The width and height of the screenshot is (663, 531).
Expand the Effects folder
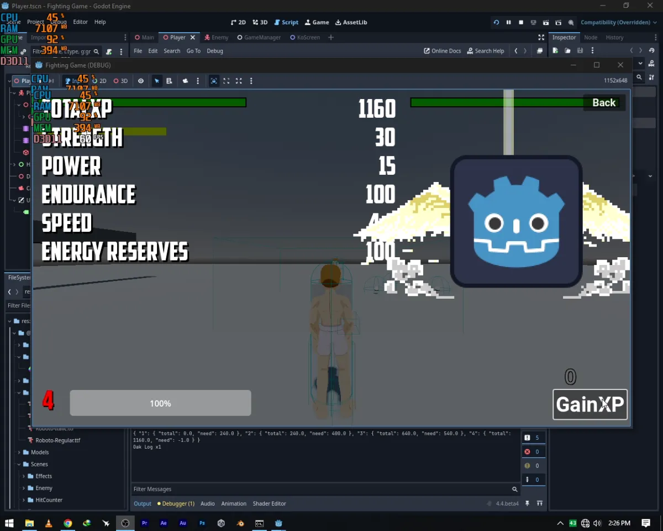[24, 476]
